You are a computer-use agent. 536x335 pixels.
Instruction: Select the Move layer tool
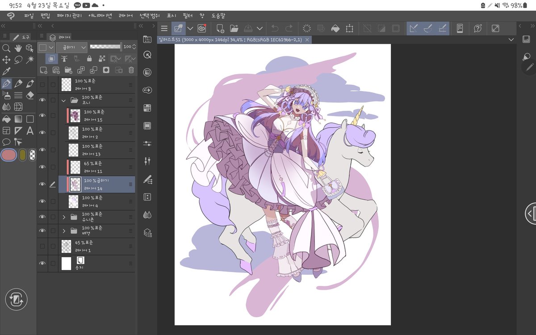click(6, 59)
